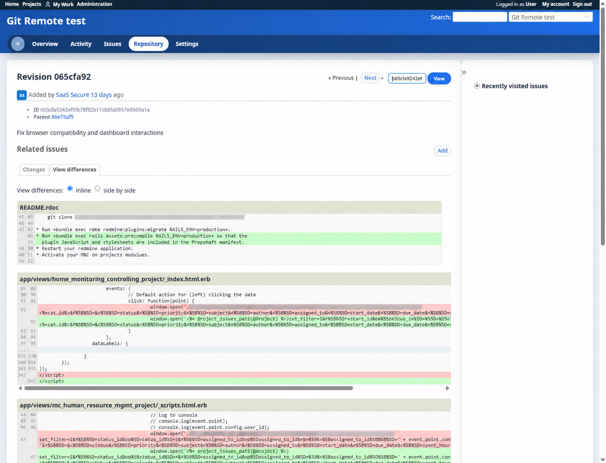This screenshot has width=606, height=463.
Task: Click Sign out
Action: tap(582, 4)
